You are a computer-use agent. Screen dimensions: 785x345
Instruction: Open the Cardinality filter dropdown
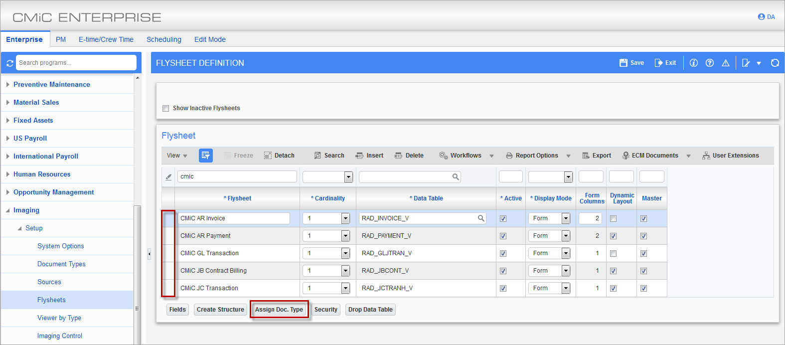coord(348,177)
